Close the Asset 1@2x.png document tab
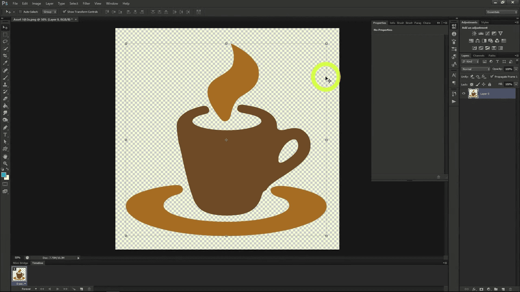This screenshot has height=292, width=520. point(76,19)
